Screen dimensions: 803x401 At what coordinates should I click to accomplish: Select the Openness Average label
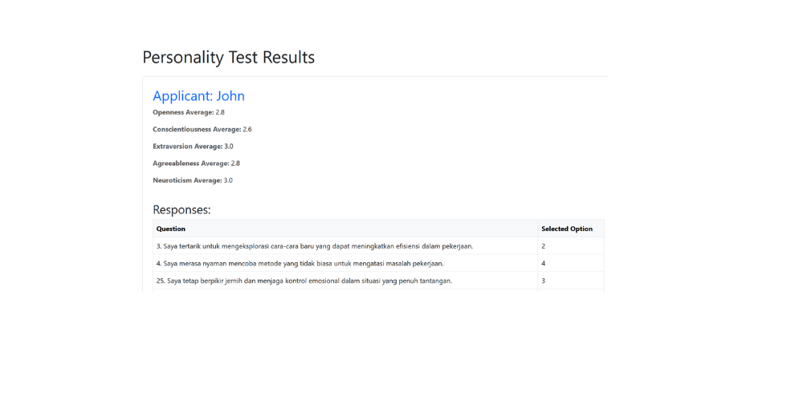coord(183,112)
